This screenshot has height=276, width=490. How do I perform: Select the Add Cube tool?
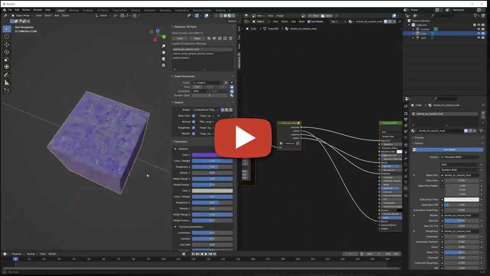click(7, 91)
